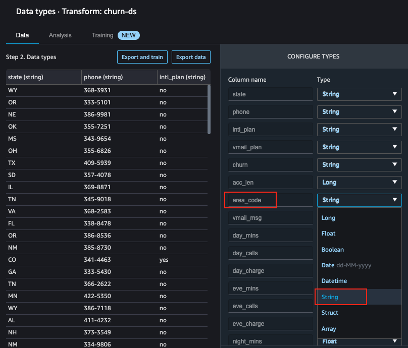
Task: Click the phone cell 333-5430
Action: pyautogui.click(x=97, y=271)
